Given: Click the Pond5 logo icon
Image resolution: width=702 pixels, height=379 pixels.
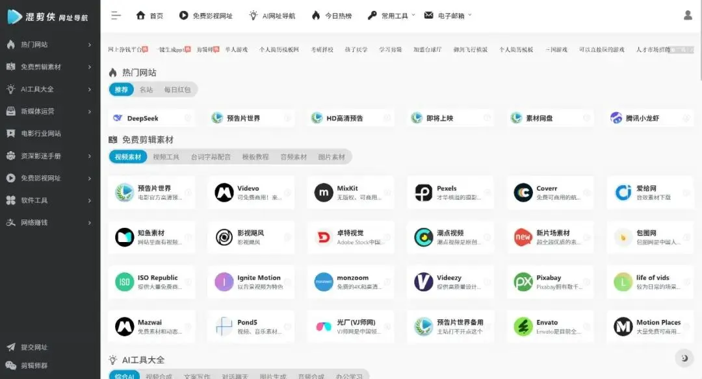Looking at the screenshot, I should [224, 326].
